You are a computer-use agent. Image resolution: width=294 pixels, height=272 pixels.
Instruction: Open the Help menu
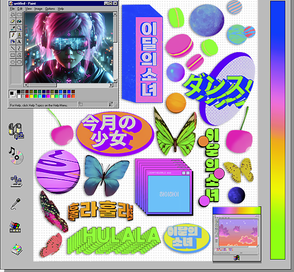point(61,9)
